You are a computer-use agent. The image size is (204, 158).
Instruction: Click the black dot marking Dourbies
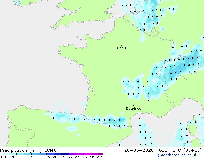tap(134, 106)
